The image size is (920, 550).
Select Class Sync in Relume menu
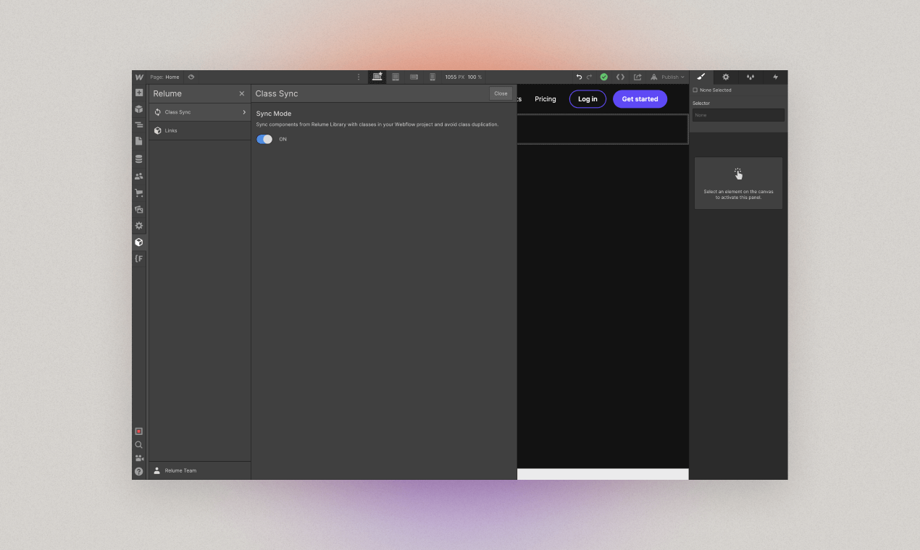coord(200,112)
